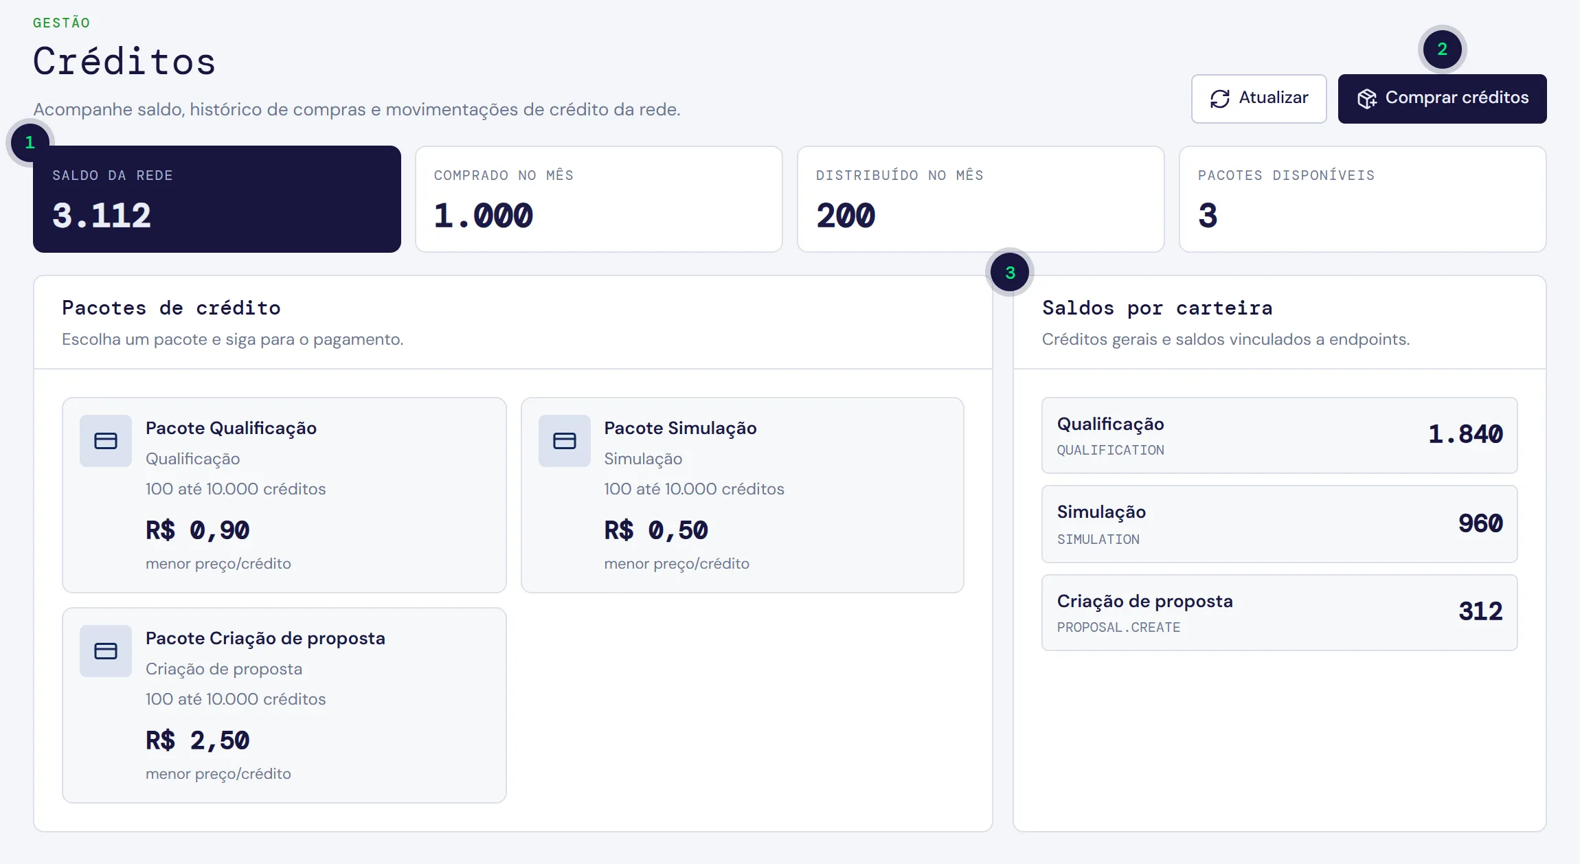Click the page subtitle starting with Acompanhe saldo
1580x864 pixels.
[357, 110]
